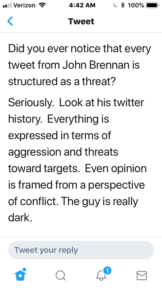This screenshot has width=162, height=288.
Task: Go back using the blue arrow
Action: pyautogui.click(x=10, y=21)
